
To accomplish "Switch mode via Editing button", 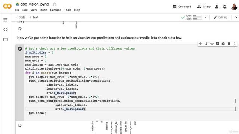I will click(221, 17).
